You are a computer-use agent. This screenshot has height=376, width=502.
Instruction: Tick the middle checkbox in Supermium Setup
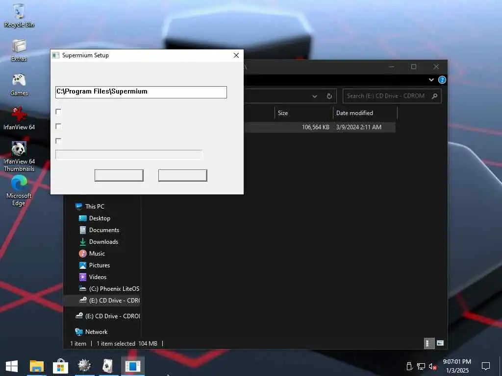(58, 126)
